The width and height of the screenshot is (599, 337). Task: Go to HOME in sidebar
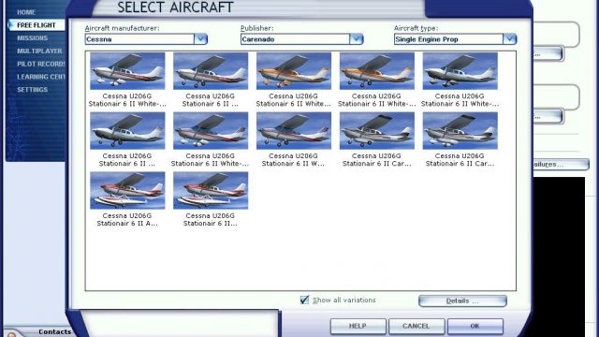26,12
